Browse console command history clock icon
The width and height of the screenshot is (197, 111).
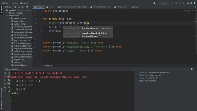tap(9, 91)
